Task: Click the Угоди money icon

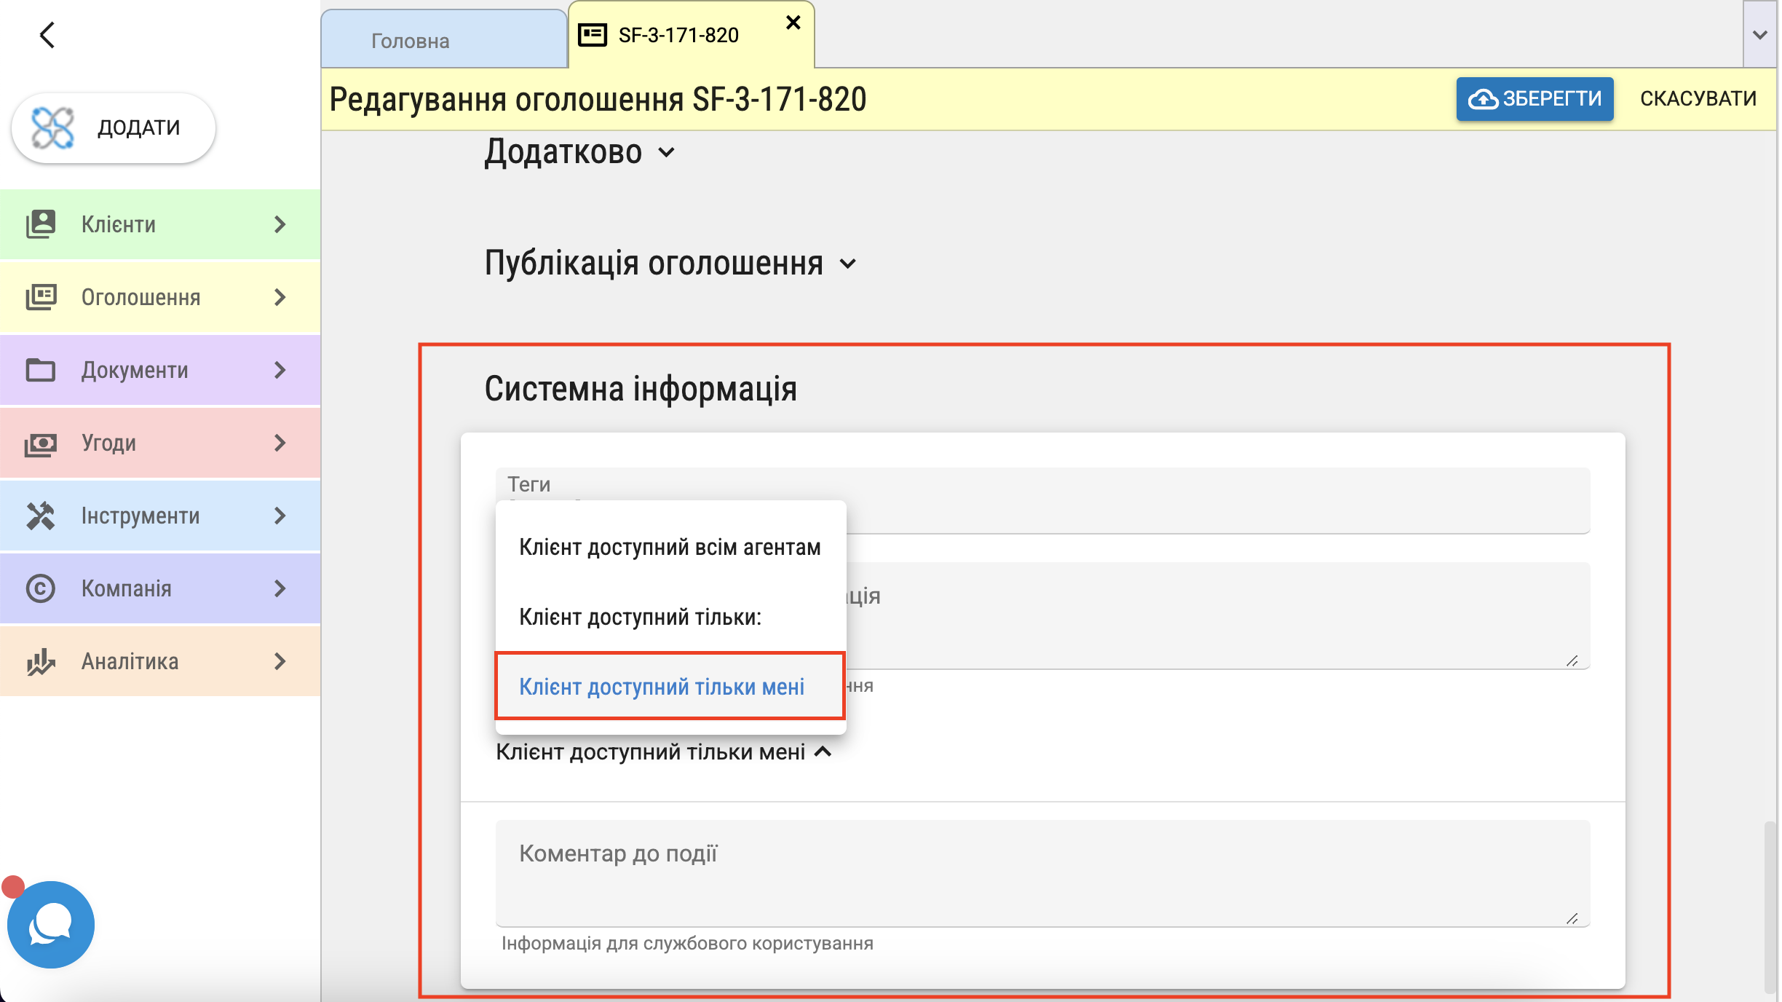Action: click(x=41, y=443)
